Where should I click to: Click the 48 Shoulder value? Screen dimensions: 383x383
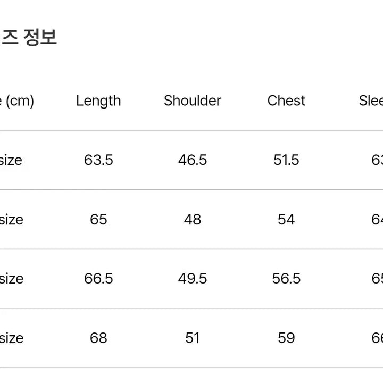coord(192,219)
